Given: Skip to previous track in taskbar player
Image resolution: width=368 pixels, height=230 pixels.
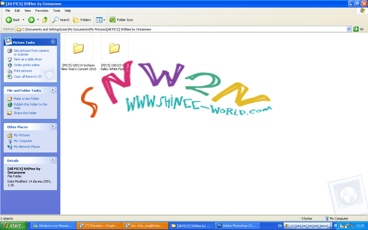Looking at the screenshot, I should click(x=310, y=226).
